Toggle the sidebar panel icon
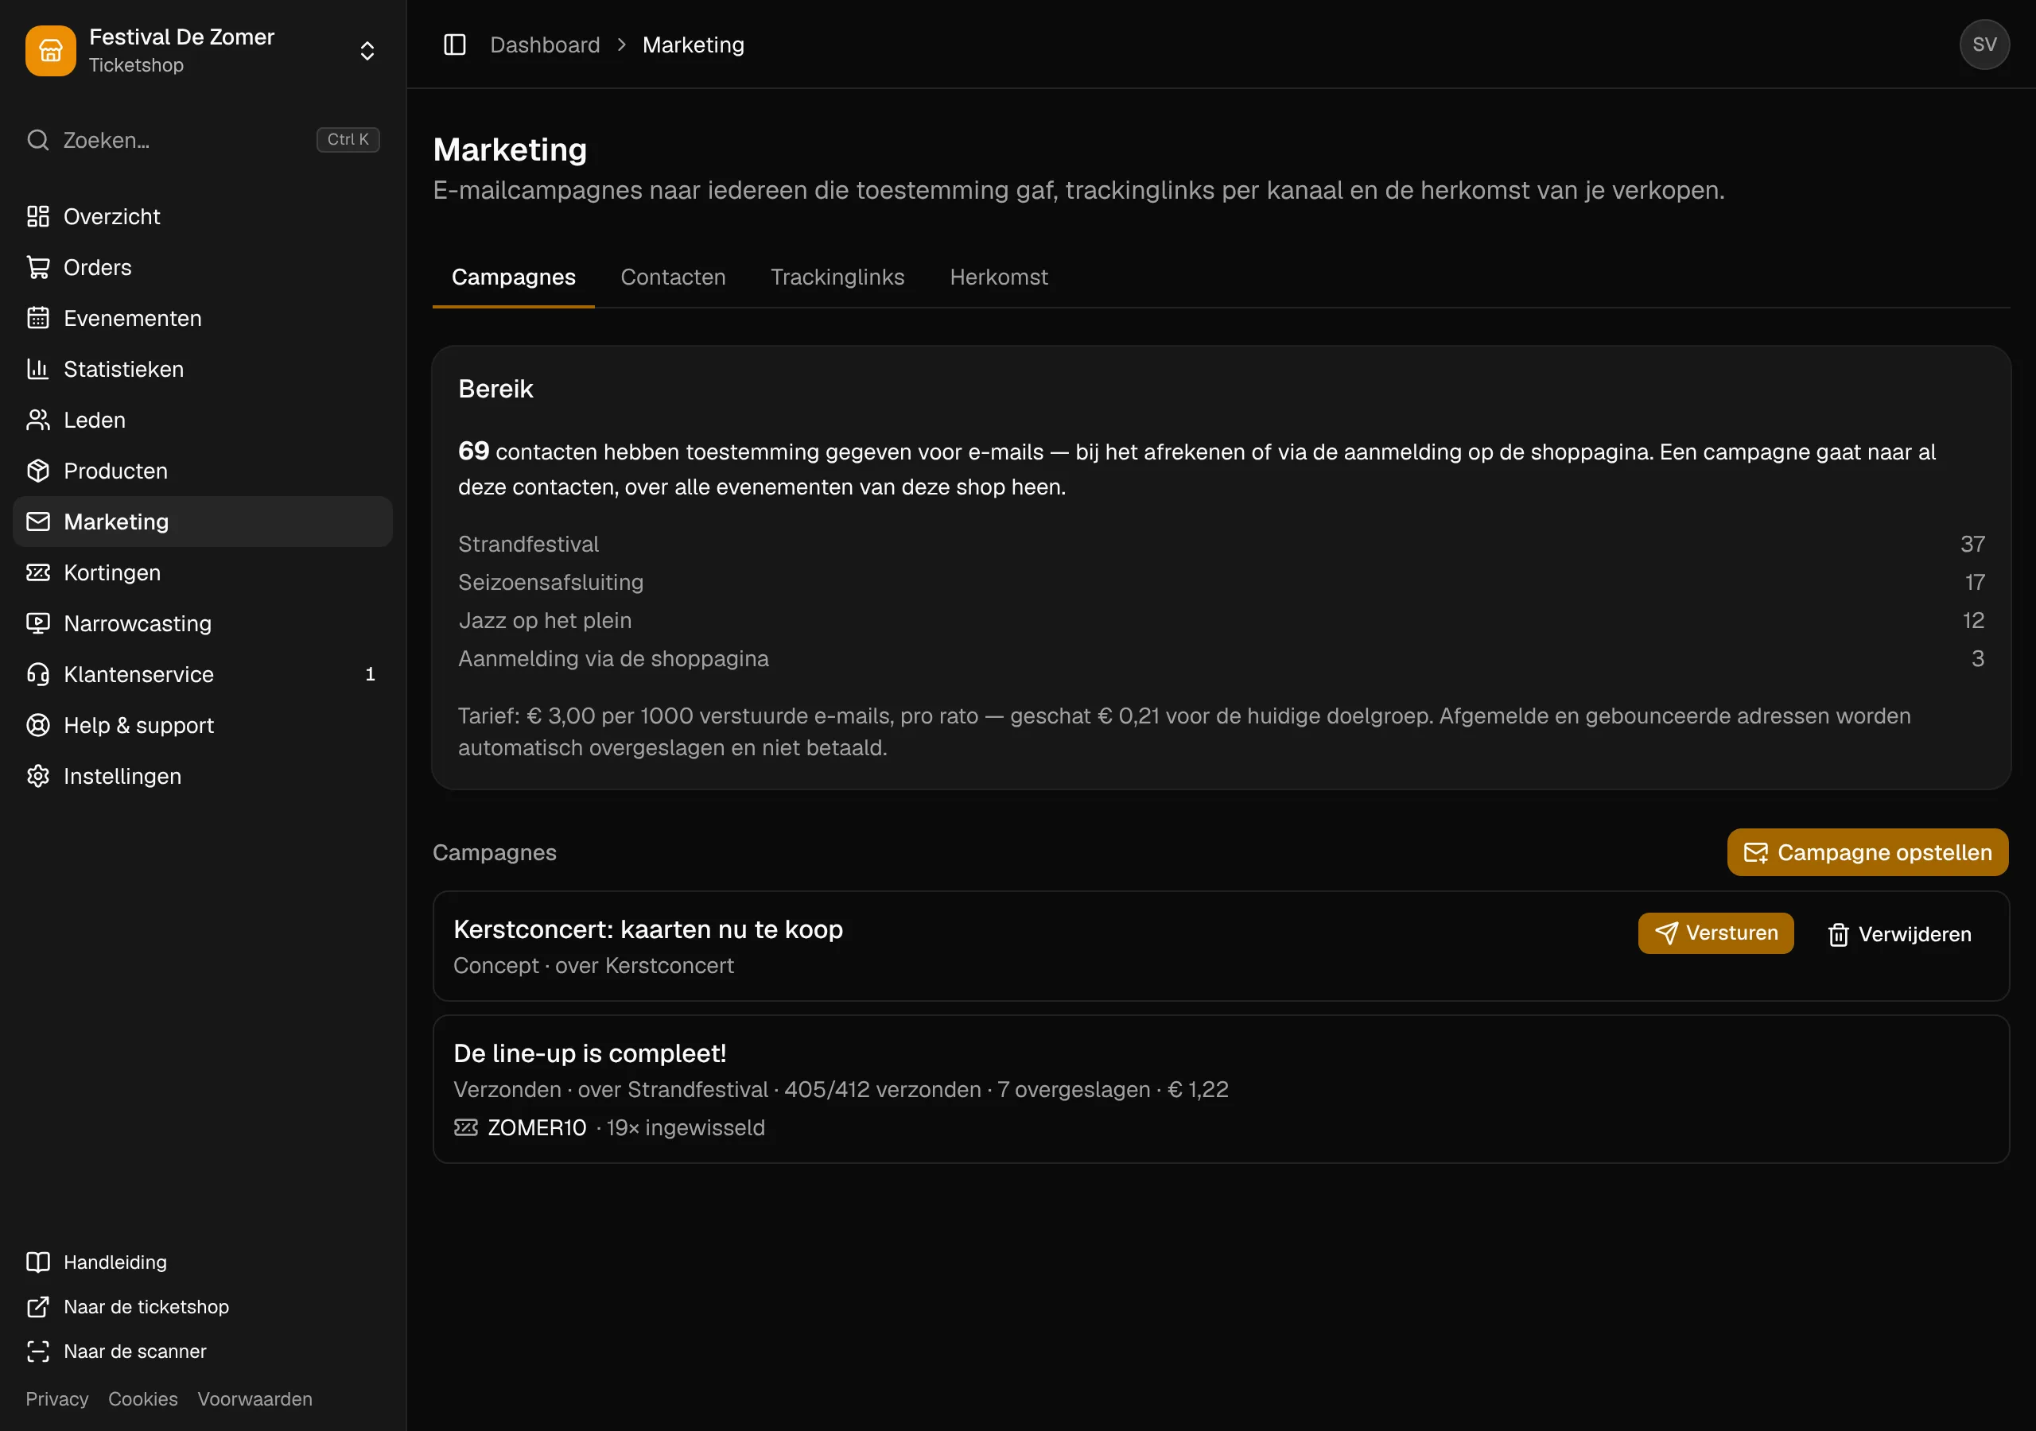The image size is (2036, 1431). [x=455, y=45]
